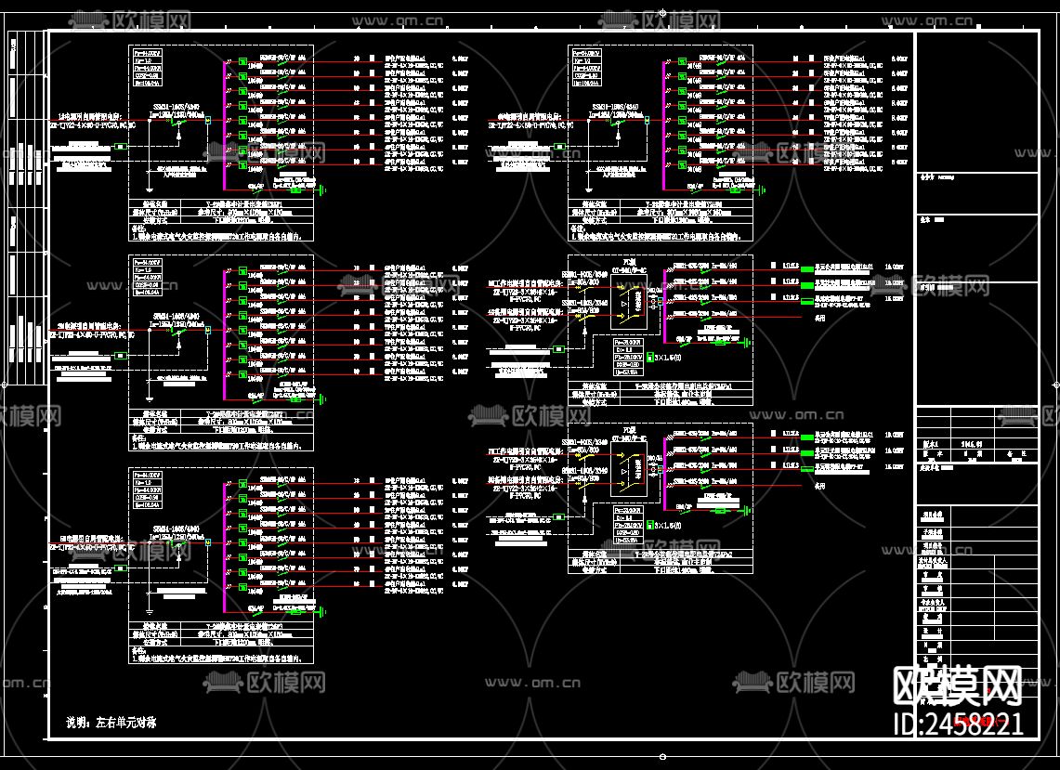Click the cyan current transformer box in top-right panel
Viewport: 1060px width, 770px height.
647,121
